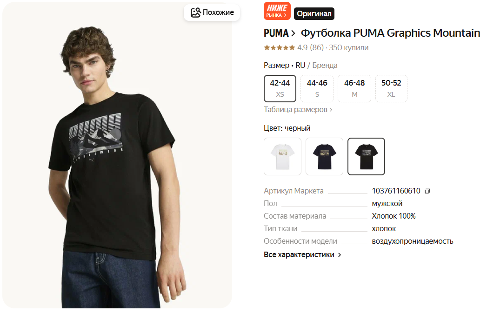Image resolution: width=487 pixels, height=313 pixels.
Task: Select the dark navy t-shirt color swatch
Action: point(324,156)
